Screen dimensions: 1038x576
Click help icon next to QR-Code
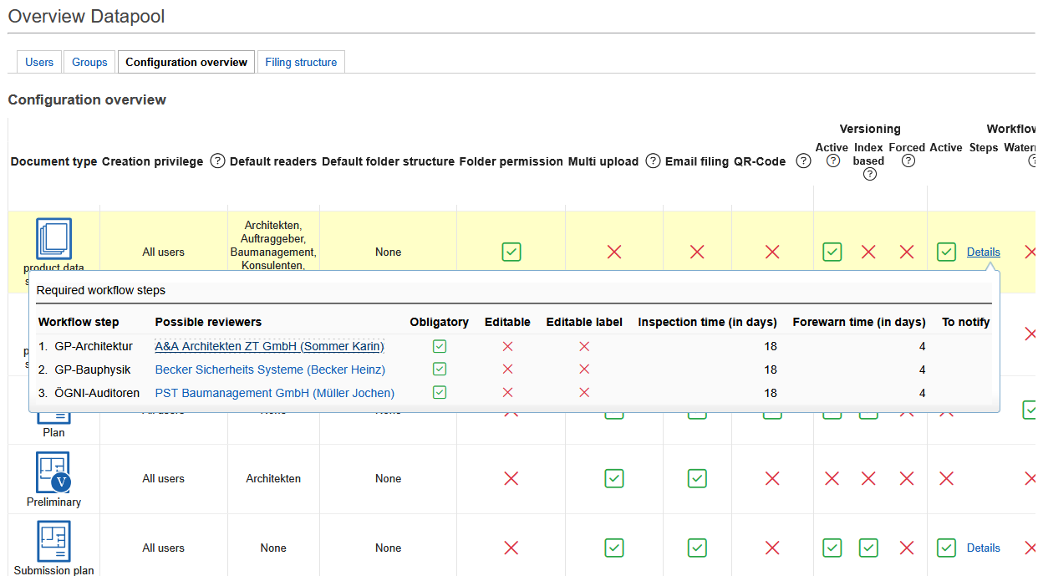pos(803,161)
